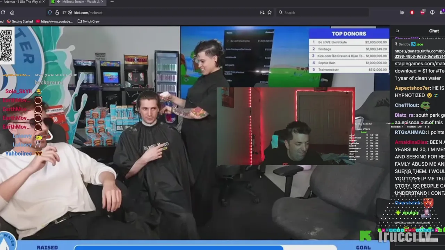This screenshot has height=250, width=445.
Task: Bookmark this page with the star
Action: [269, 12]
